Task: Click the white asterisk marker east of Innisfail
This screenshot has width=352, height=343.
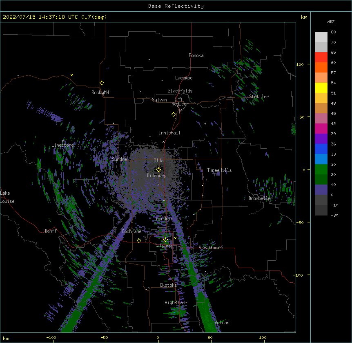Action: 205,123
